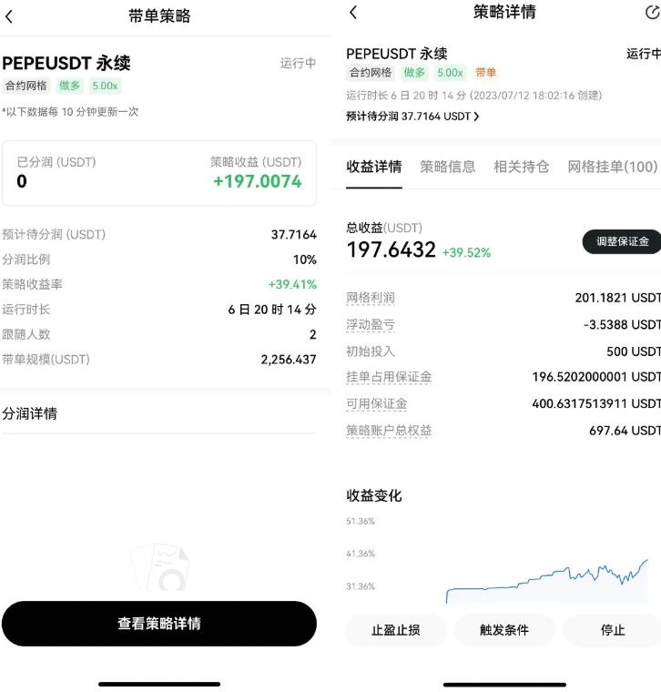This screenshot has width=661, height=692.
Task: Tap the -3.5388 USDT floating loss value
Action: (622, 325)
